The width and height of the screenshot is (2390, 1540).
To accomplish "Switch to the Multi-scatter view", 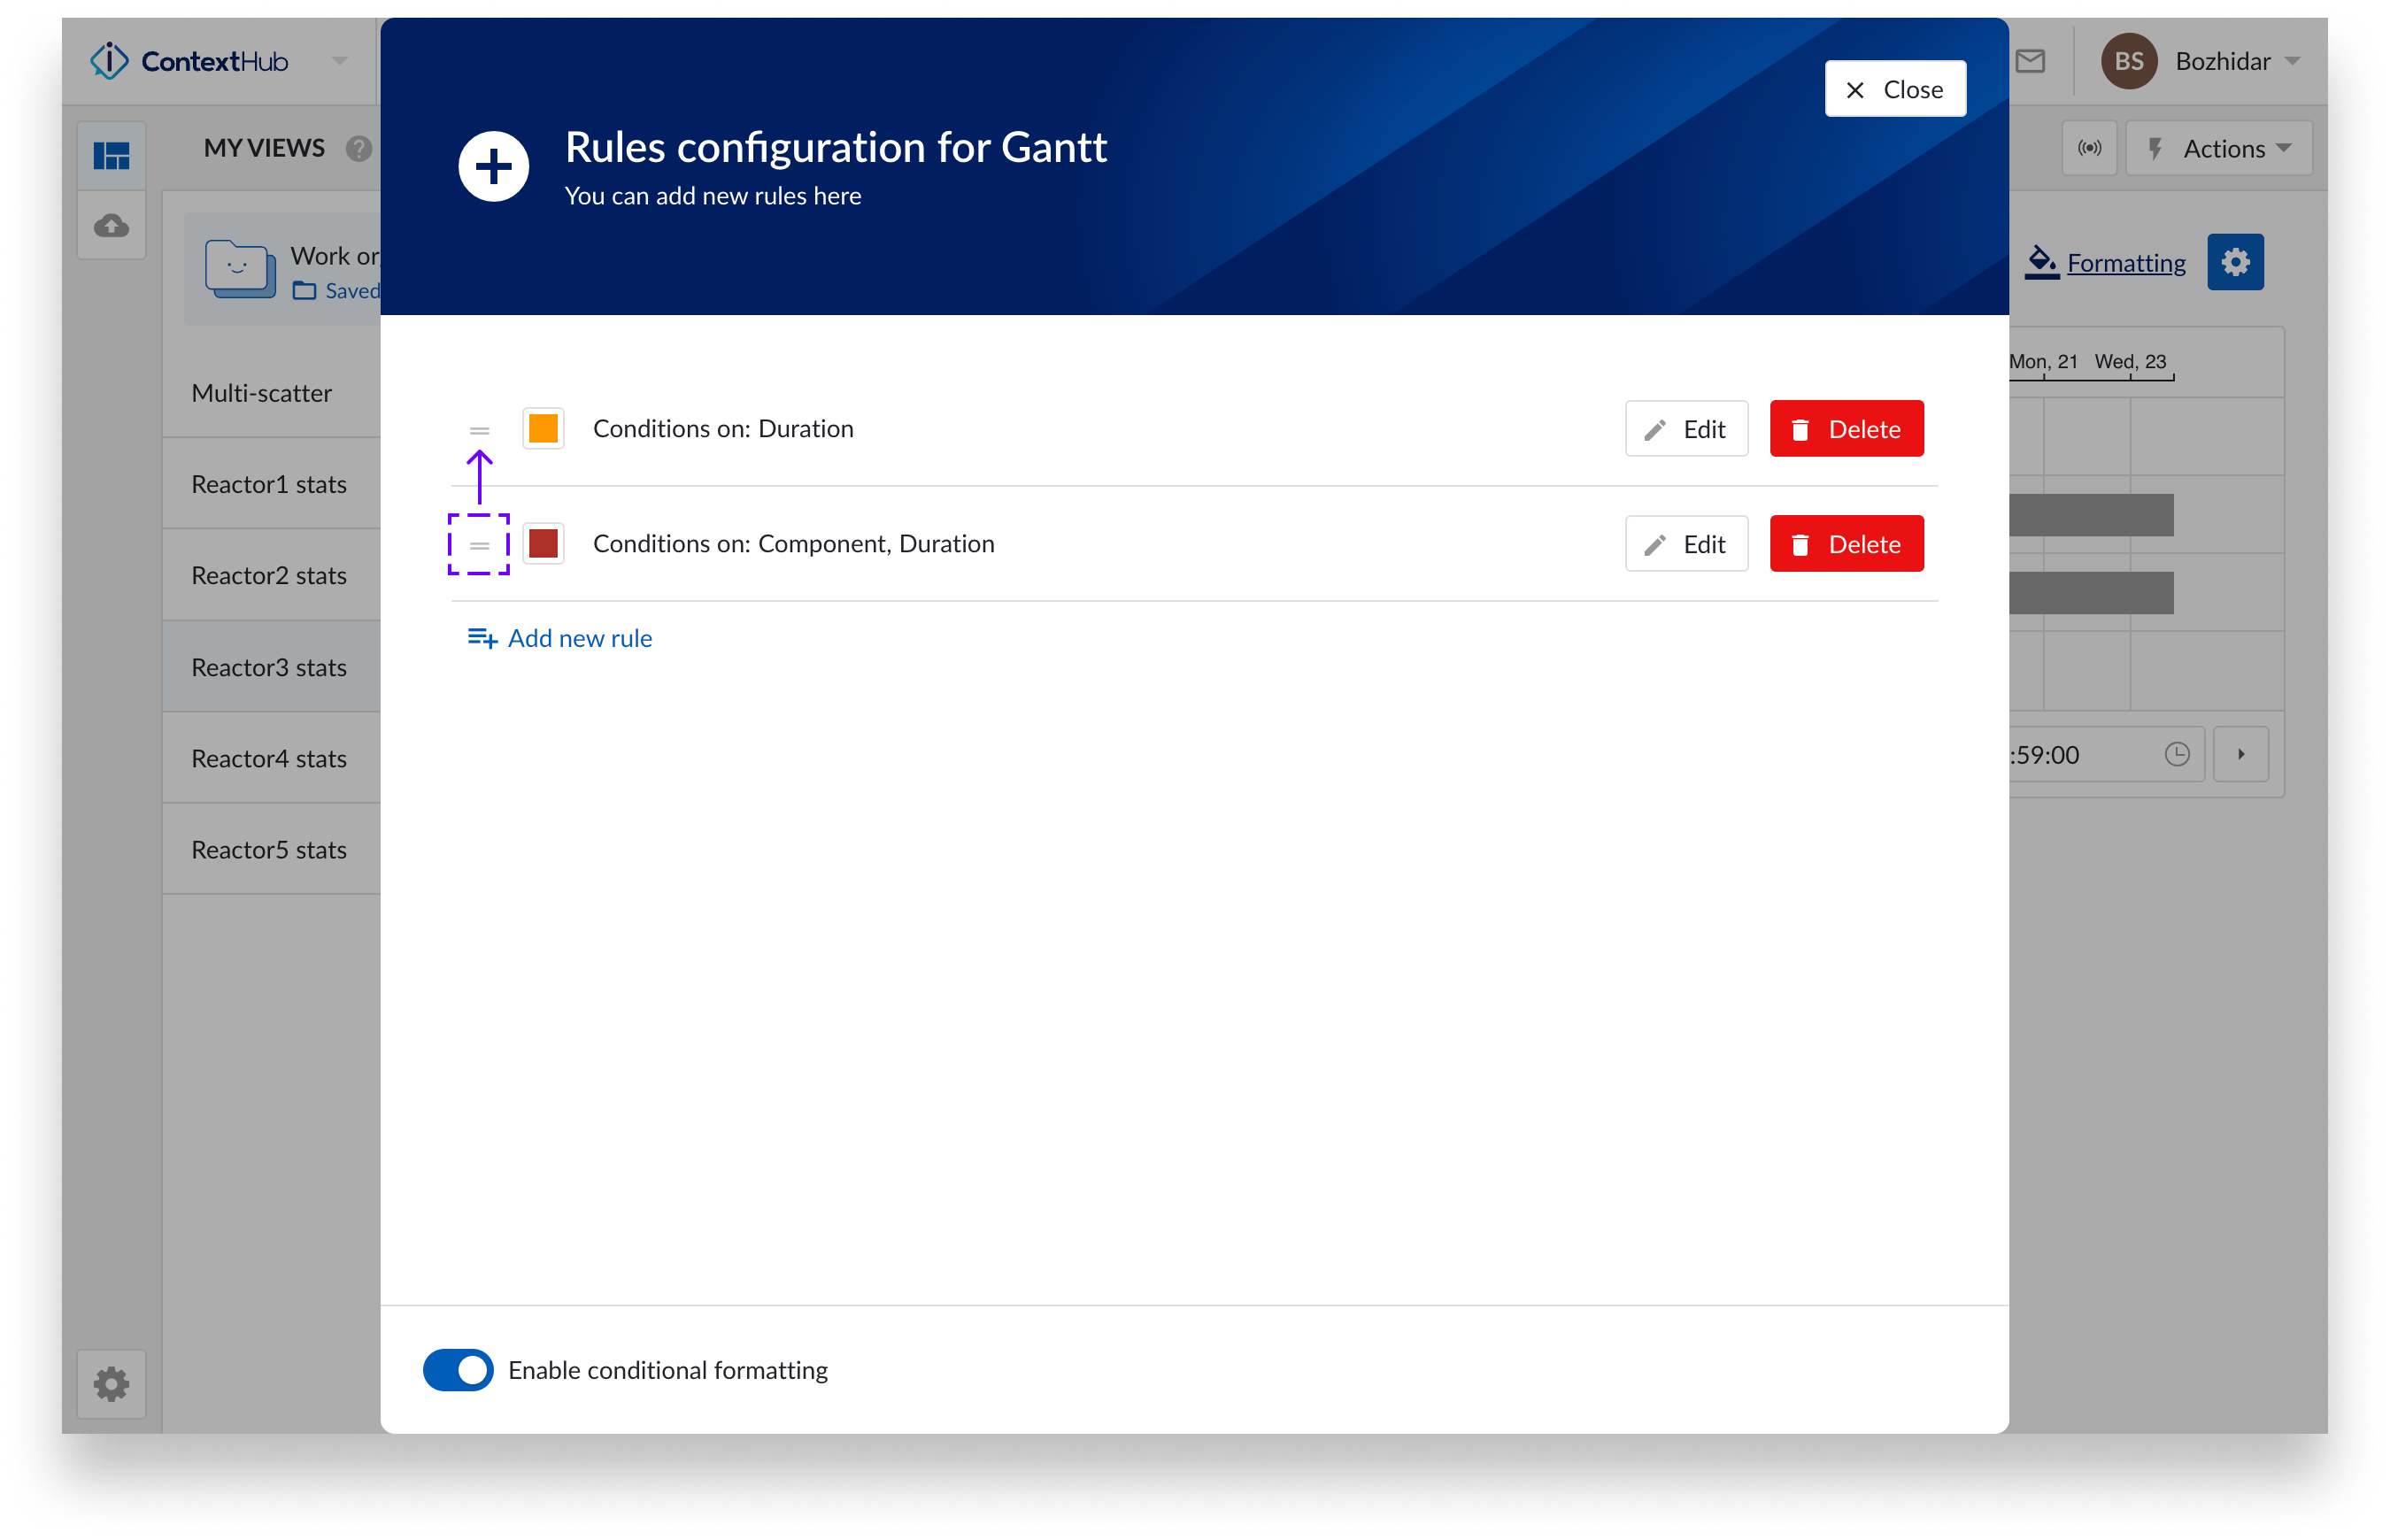I will (261, 393).
